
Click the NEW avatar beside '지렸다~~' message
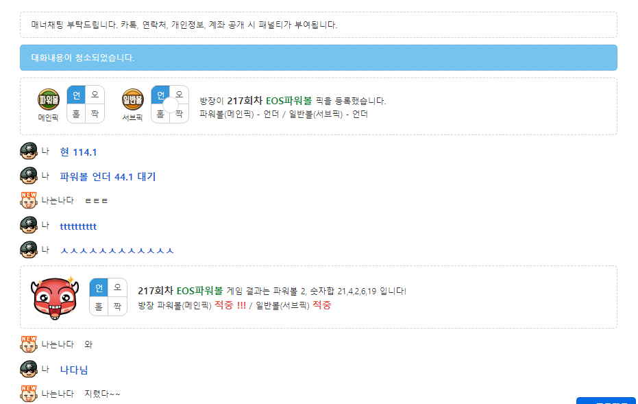pyautogui.click(x=29, y=394)
